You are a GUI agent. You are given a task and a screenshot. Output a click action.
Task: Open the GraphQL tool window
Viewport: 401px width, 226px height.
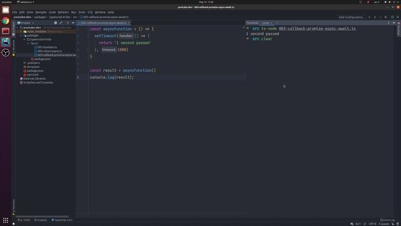pyautogui.click(x=41, y=220)
